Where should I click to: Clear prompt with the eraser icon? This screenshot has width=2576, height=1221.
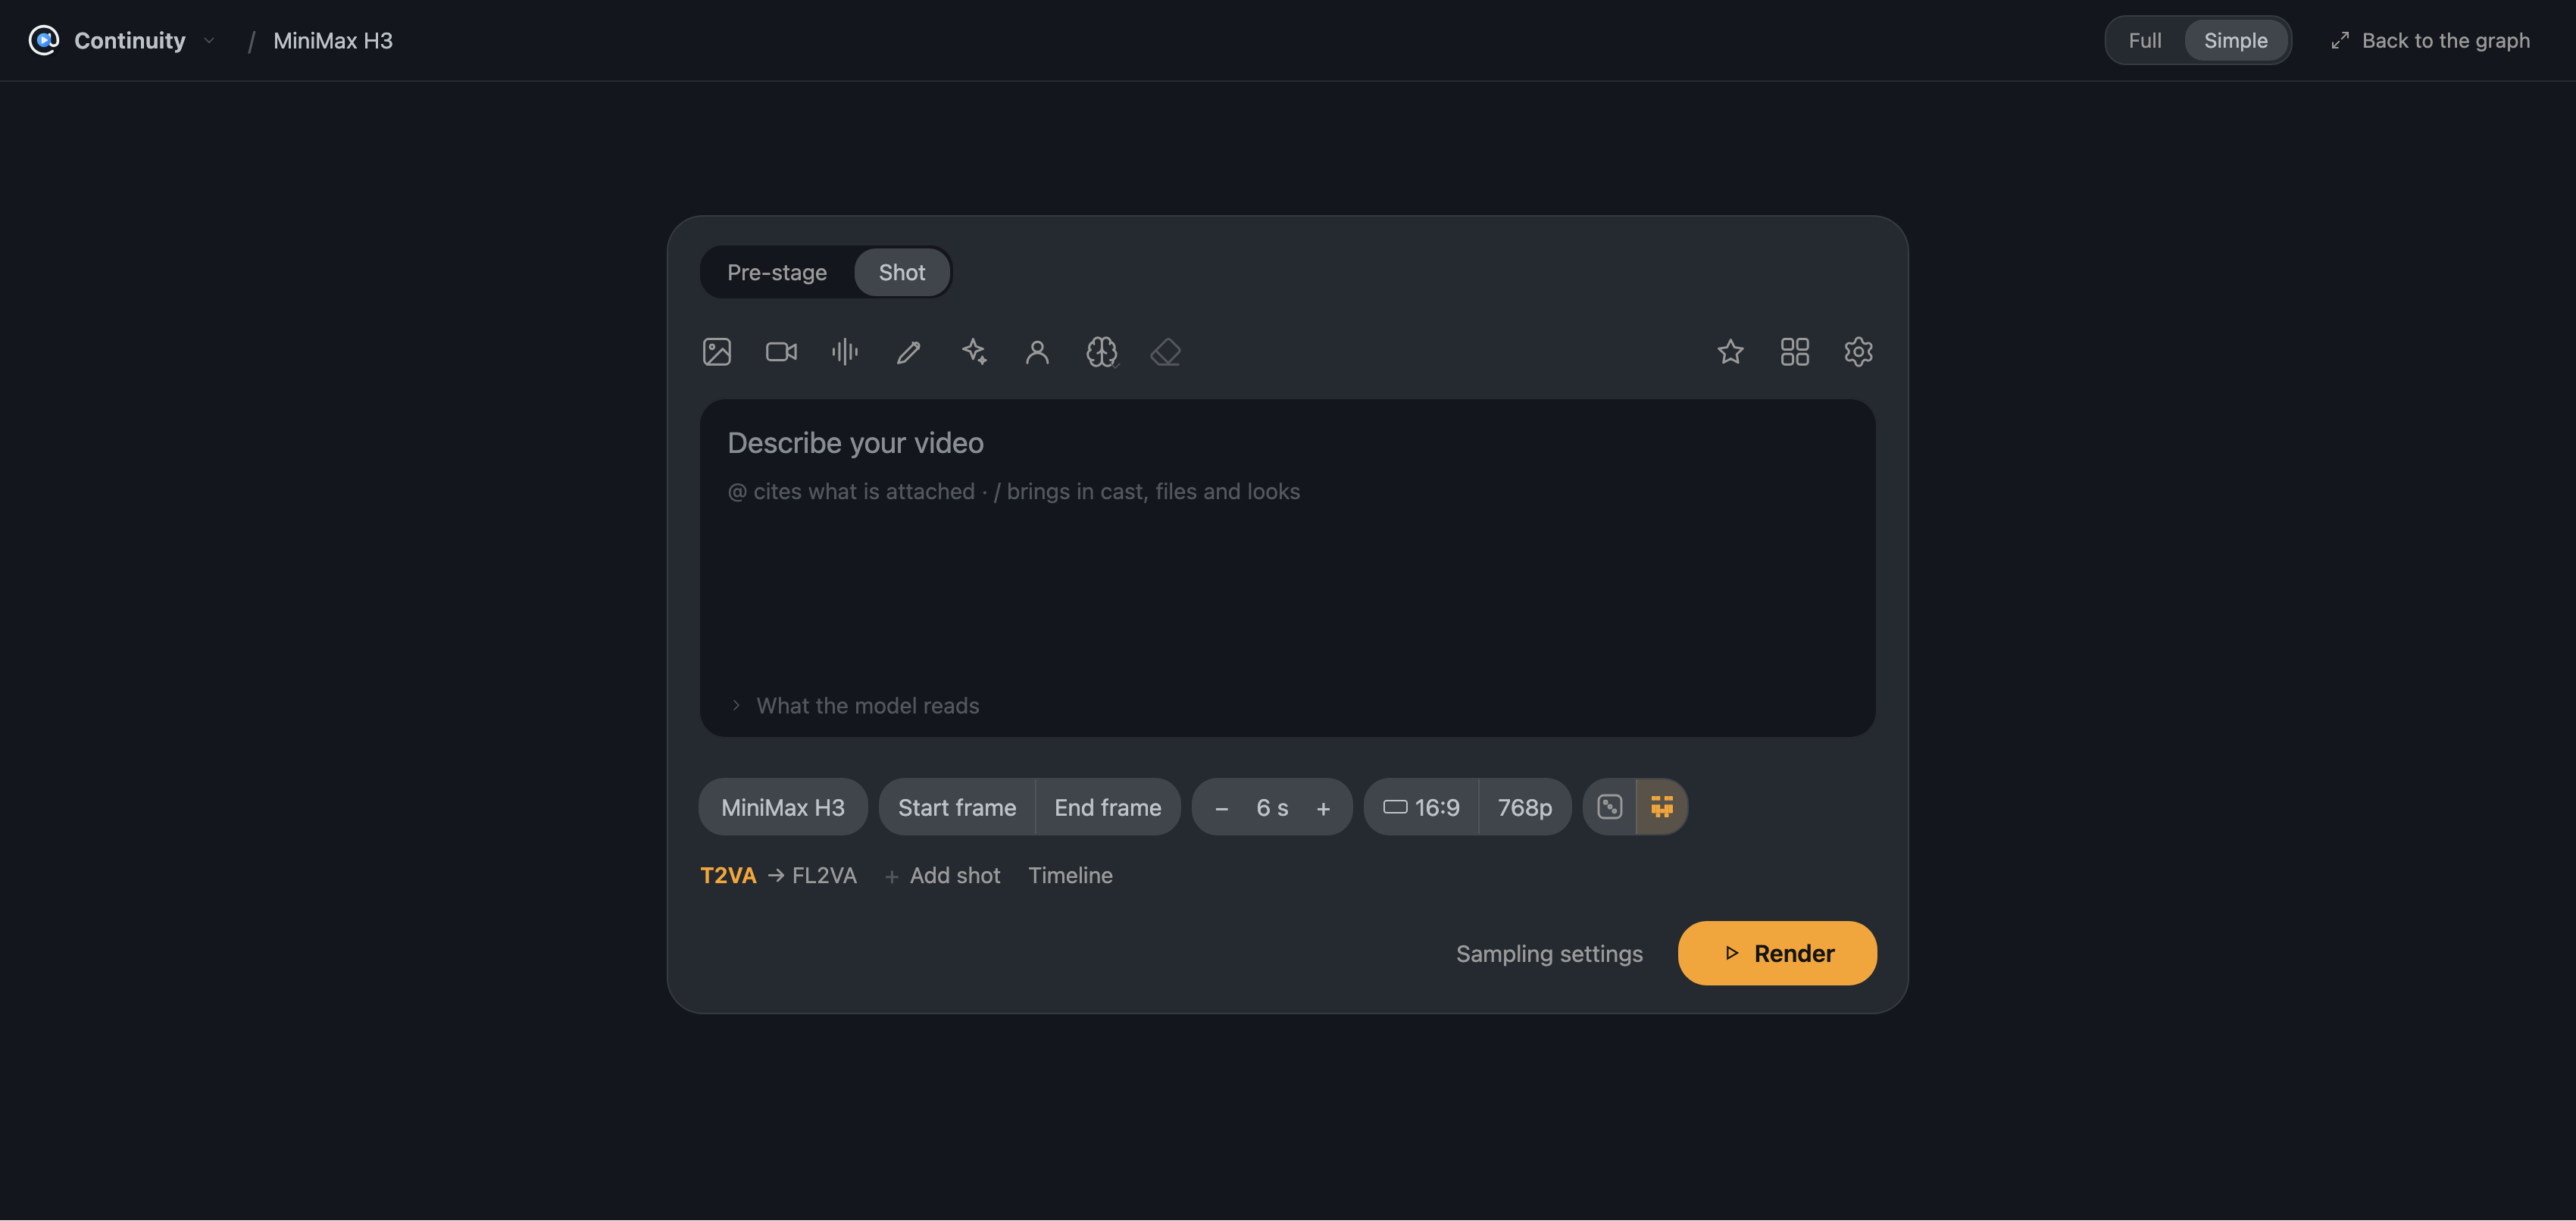tap(1166, 352)
